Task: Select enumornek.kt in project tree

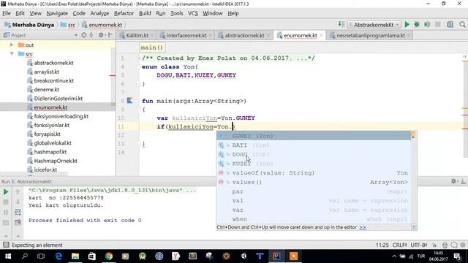Action: [50, 107]
